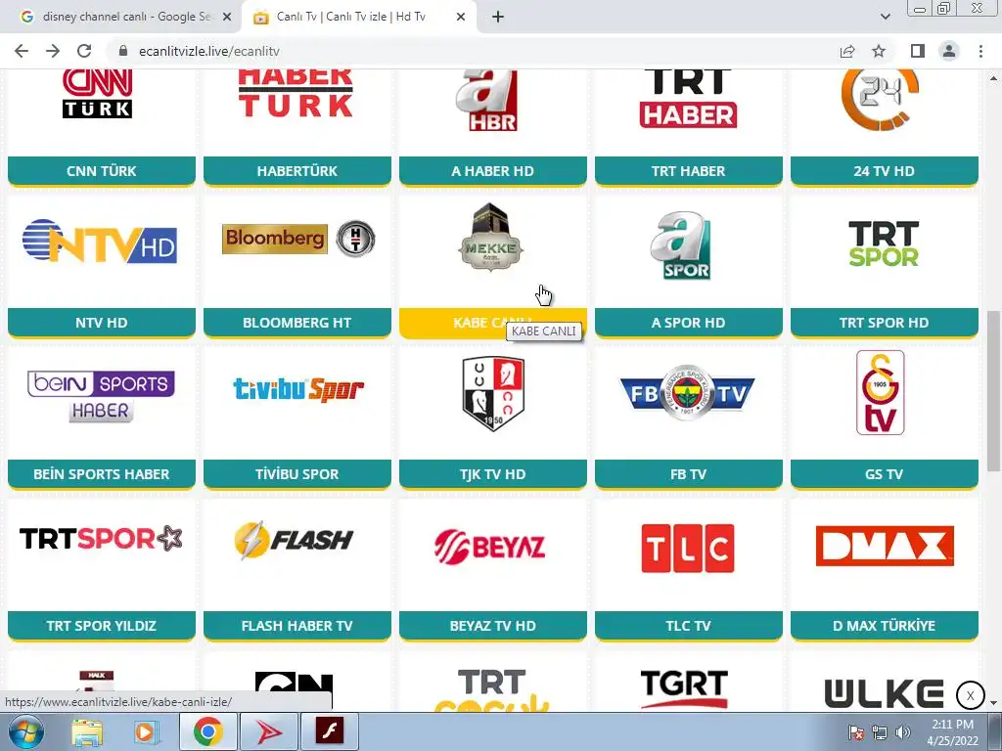Image resolution: width=1002 pixels, height=751 pixels.
Task: Open the Windows Start menu
Action: coord(25,731)
